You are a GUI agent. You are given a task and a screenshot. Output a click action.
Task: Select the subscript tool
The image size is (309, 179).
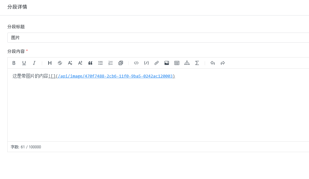[70, 63]
